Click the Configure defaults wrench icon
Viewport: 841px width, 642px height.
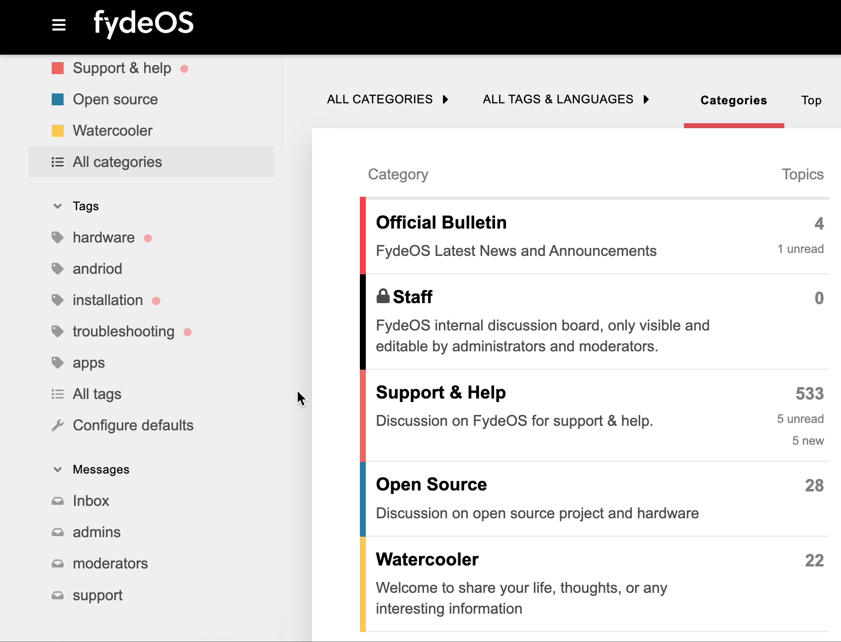coord(58,425)
